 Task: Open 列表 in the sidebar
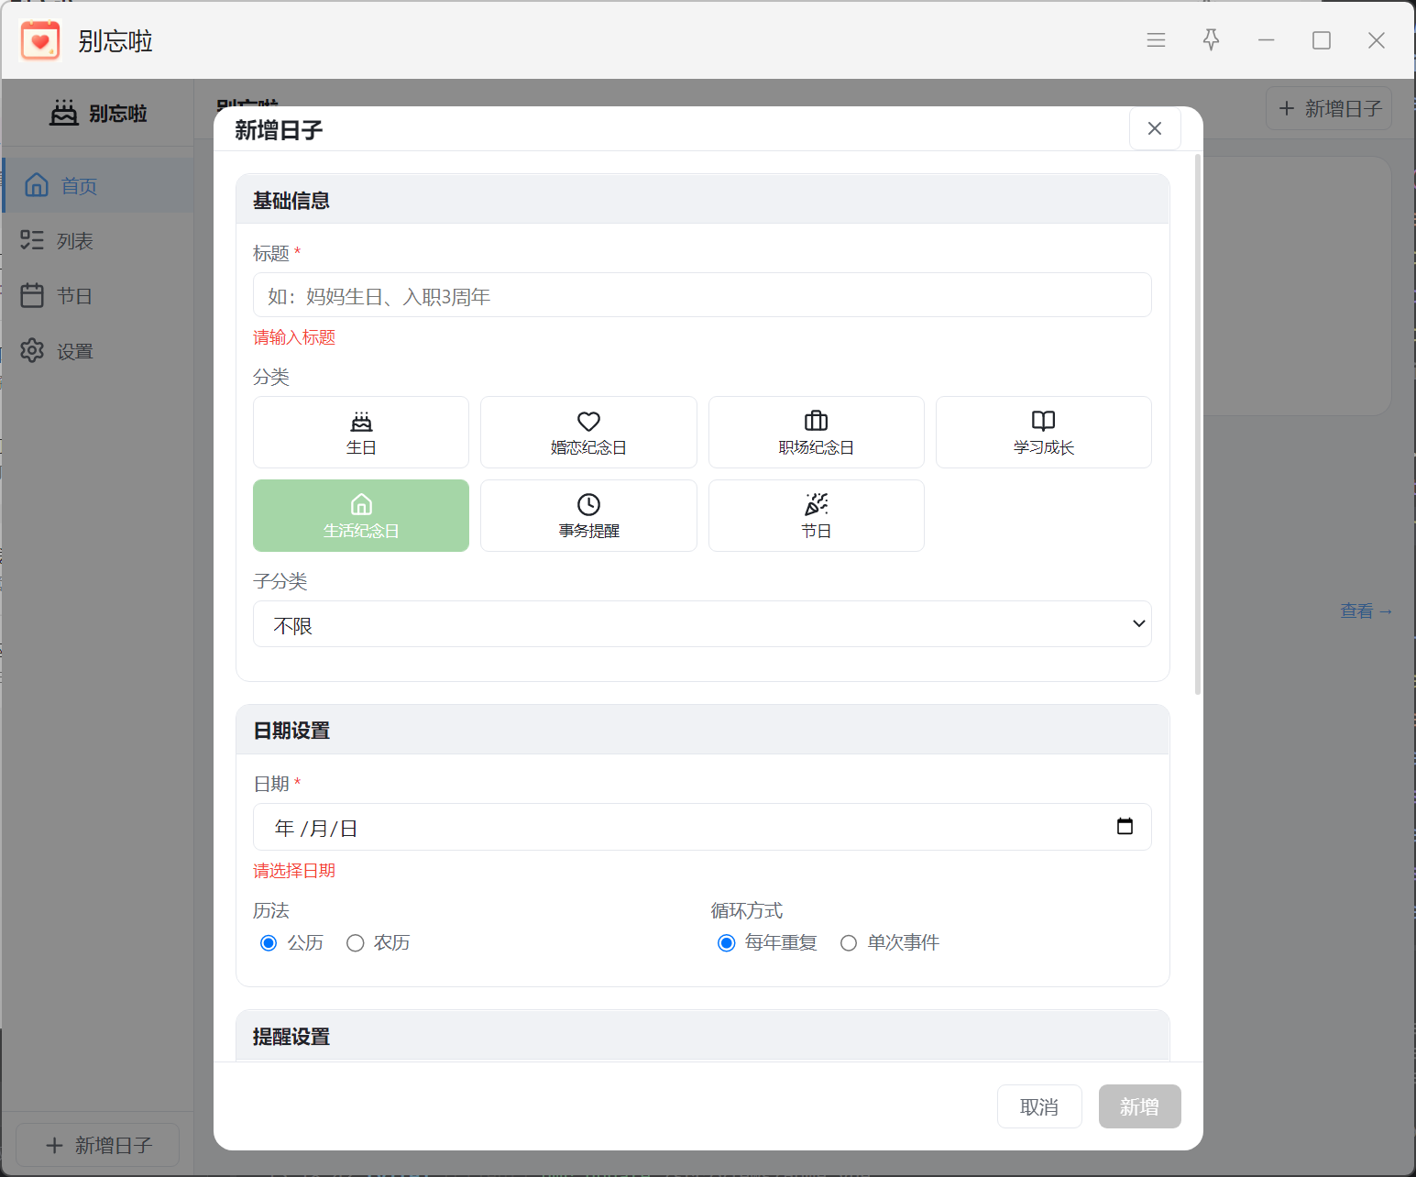pos(98,241)
